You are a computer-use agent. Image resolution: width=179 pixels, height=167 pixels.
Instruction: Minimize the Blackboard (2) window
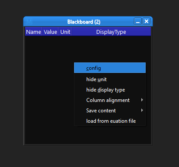(x=138, y=22)
